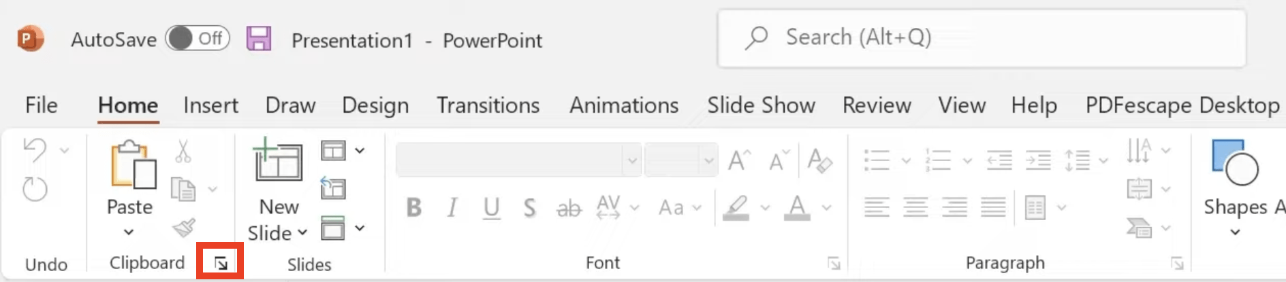1286x282 pixels.
Task: Click the Bold formatting button
Action: click(413, 207)
